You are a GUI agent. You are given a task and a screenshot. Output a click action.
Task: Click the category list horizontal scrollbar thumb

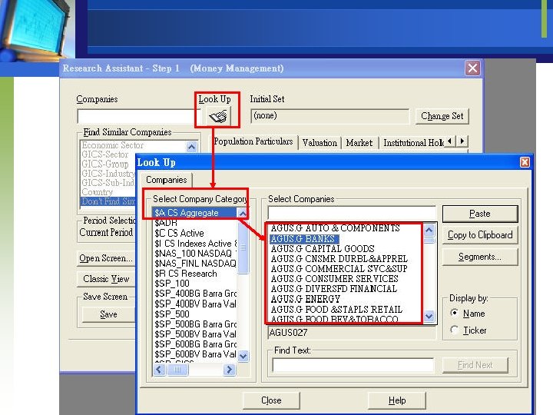[177, 370]
